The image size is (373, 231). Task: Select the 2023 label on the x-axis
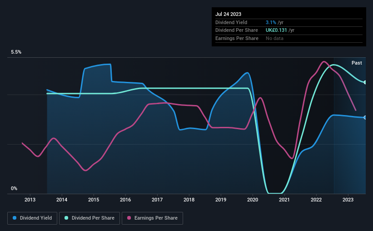(x=348, y=200)
